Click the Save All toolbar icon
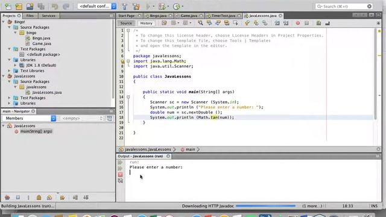Viewport: 386px width, 217px height. 41,7
